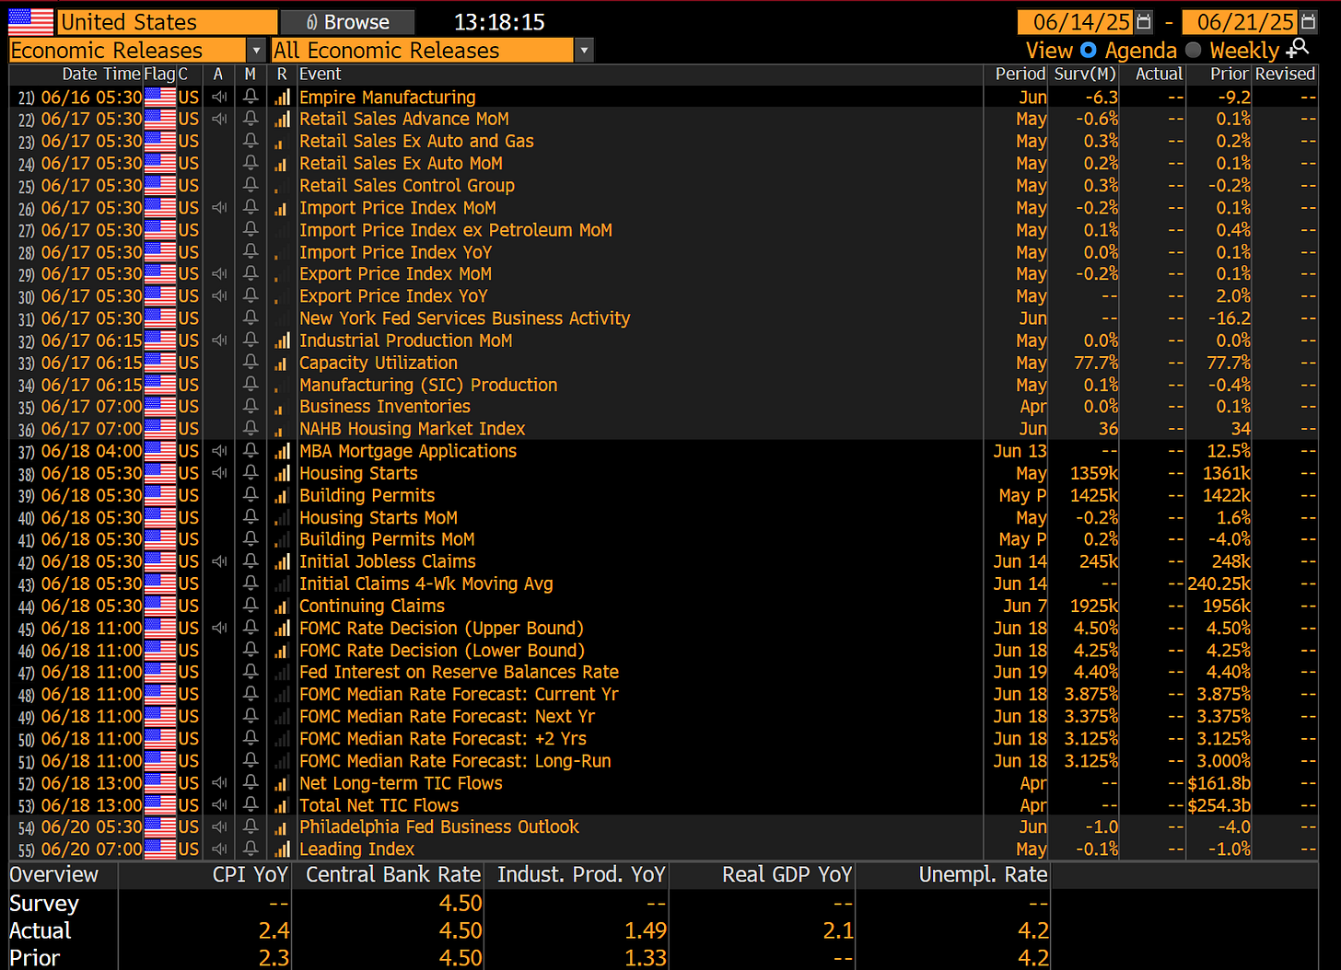Sort by the Prior column header
This screenshot has width=1341, height=970.
click(x=1230, y=74)
